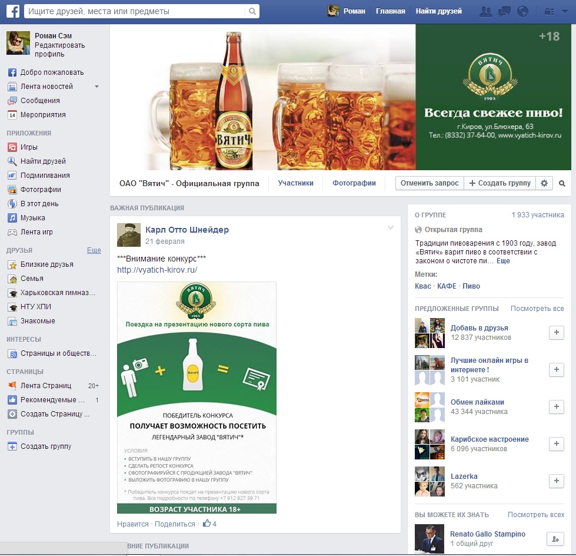Expand group description with Еще

(x=503, y=261)
